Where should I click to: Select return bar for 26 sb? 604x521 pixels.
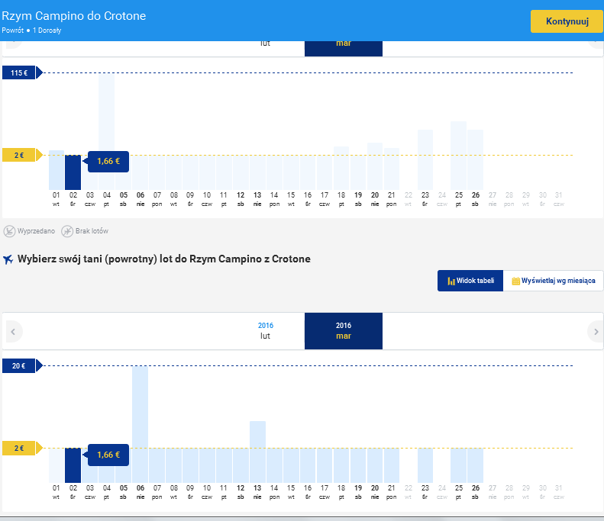click(x=476, y=465)
